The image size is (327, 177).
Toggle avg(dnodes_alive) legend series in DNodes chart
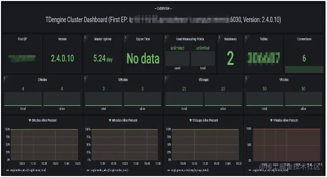[28, 170]
